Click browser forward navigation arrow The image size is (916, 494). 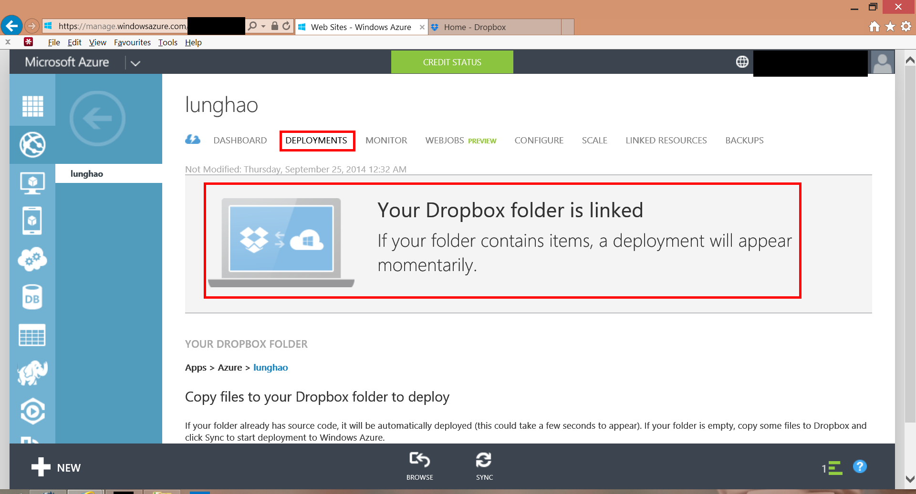pos(31,26)
